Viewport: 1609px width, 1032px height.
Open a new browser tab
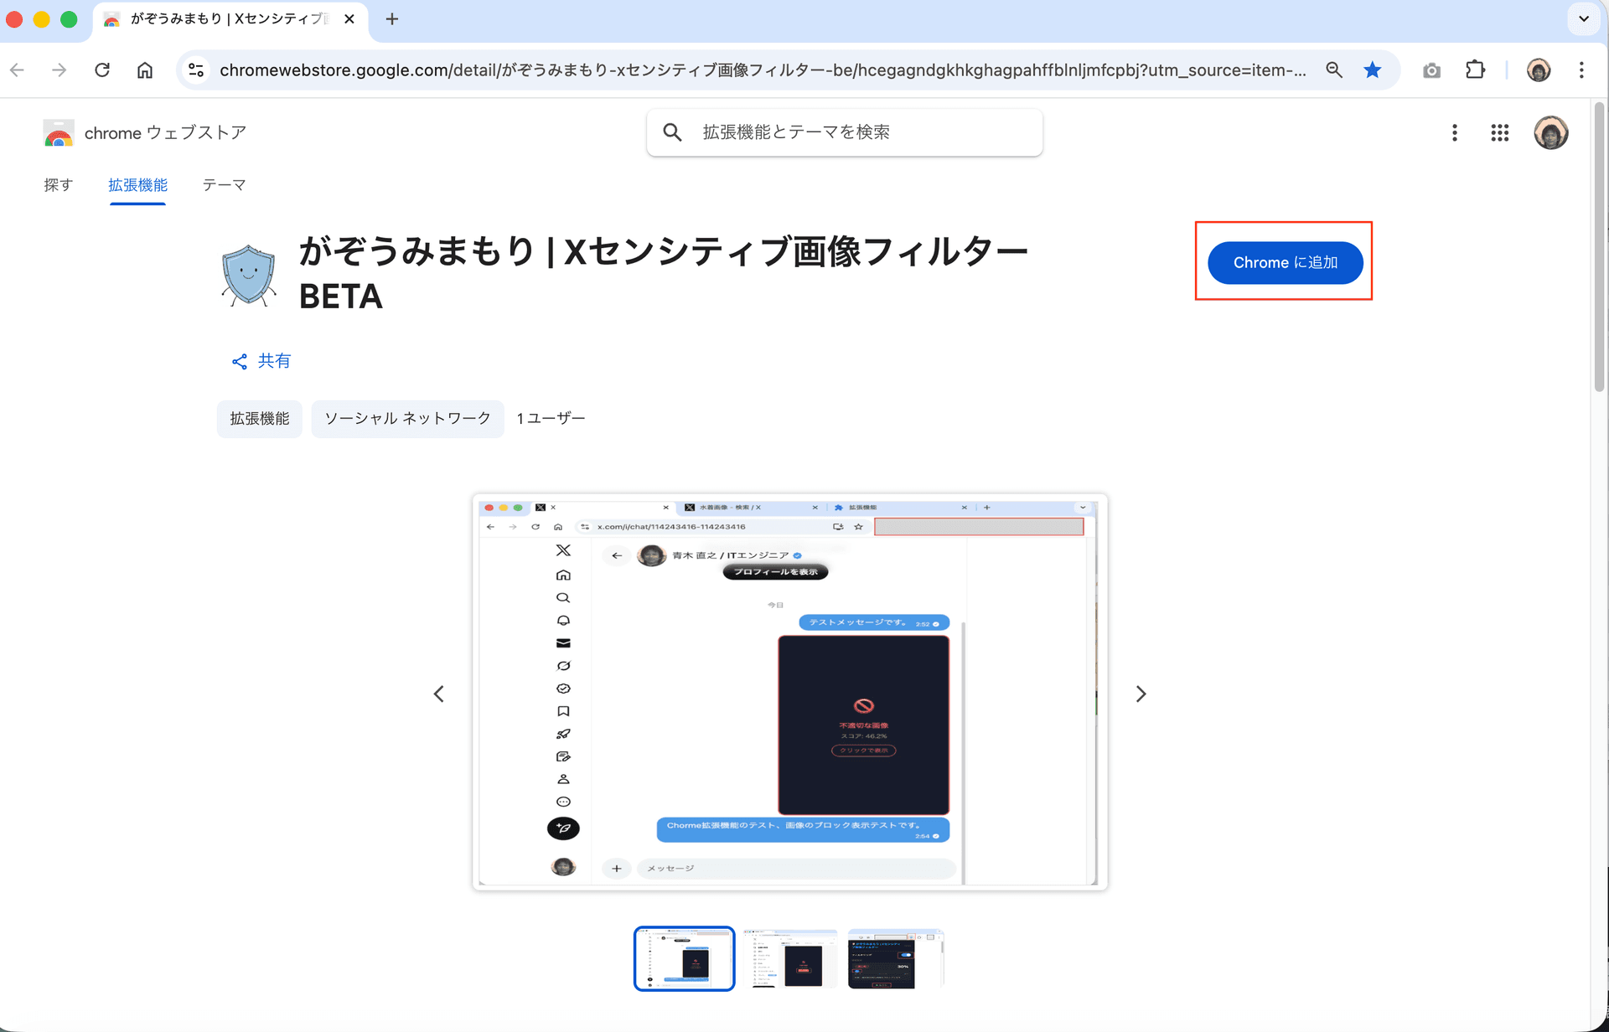coord(391,19)
